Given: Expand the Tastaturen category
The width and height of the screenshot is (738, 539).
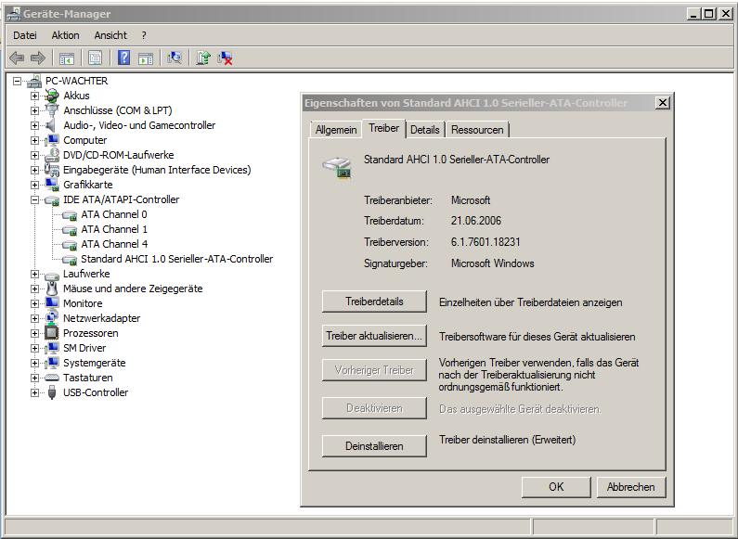Looking at the screenshot, I should [34, 378].
